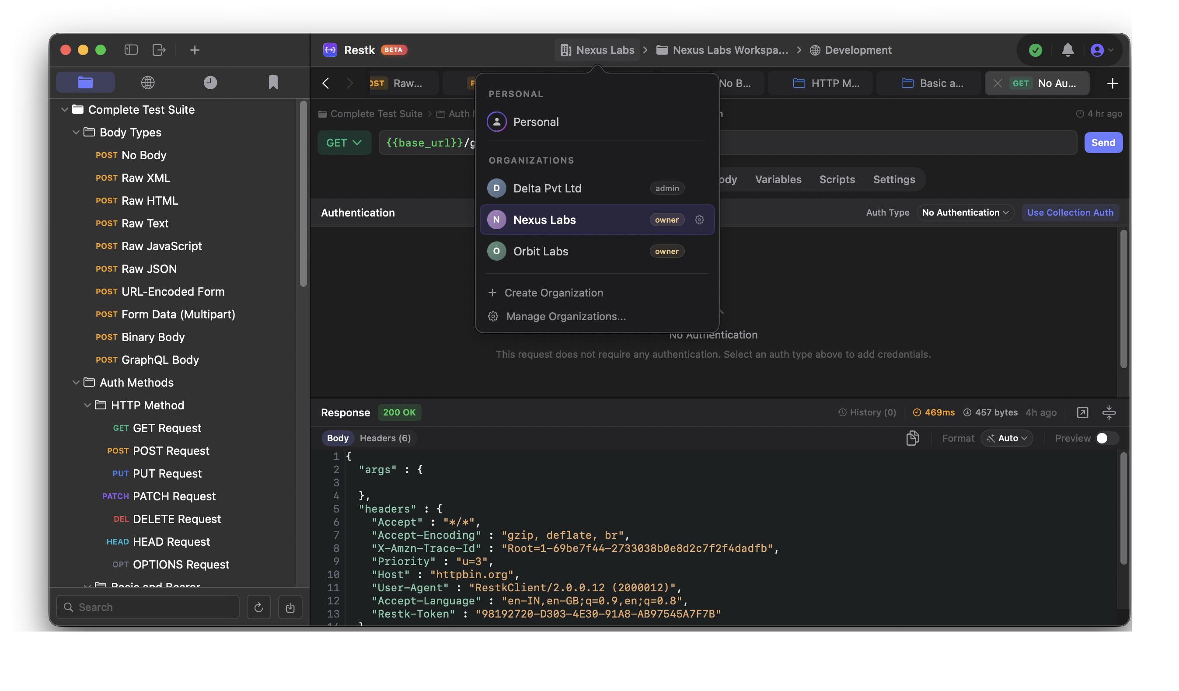
Task: Open the History clock sidebar tab
Action: pos(210,82)
